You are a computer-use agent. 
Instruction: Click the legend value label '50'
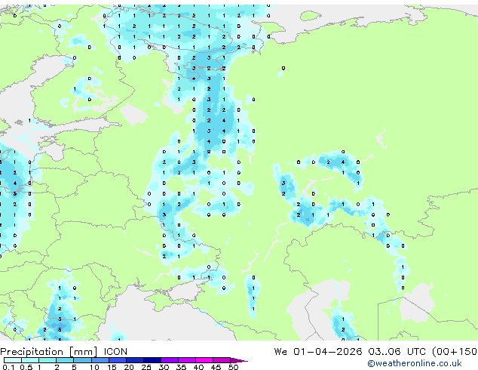(233, 367)
